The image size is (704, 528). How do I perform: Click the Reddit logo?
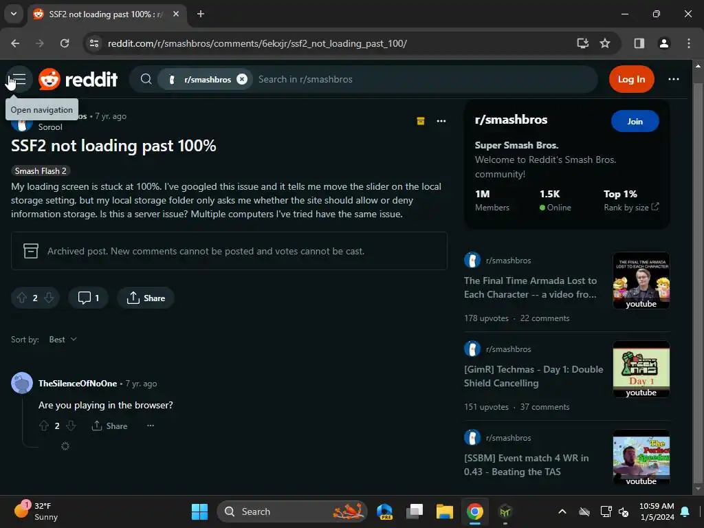[x=78, y=80]
